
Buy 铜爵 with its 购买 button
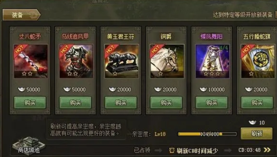[x=166, y=103]
